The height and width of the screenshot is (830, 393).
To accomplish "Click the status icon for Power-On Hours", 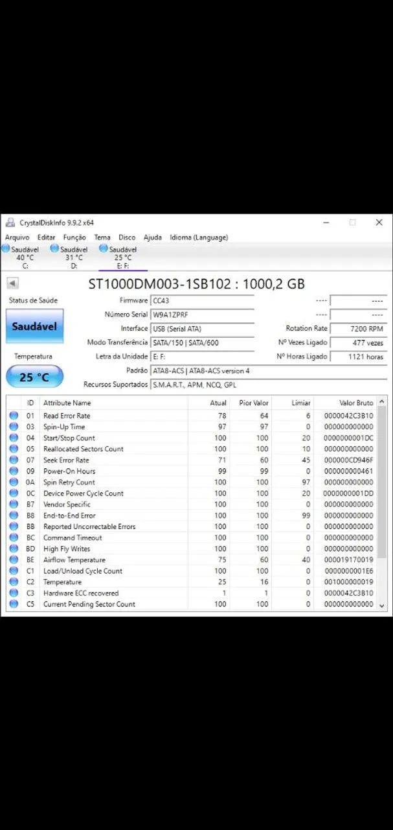I will click(14, 471).
